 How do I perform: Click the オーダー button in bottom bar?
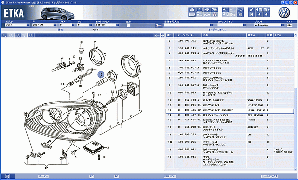pyautogui.click(x=43, y=176)
